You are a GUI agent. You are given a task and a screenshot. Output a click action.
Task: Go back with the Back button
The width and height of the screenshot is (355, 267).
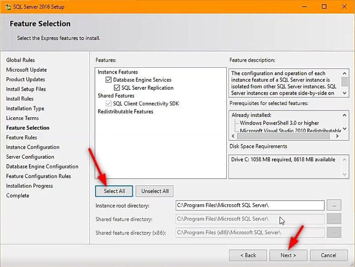[248, 255]
